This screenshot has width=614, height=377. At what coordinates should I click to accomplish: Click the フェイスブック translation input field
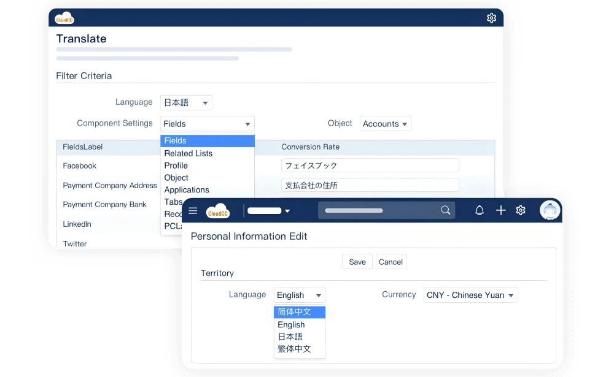tap(370, 166)
